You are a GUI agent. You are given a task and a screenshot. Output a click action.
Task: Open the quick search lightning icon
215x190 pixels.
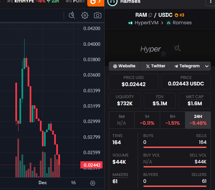point(72,15)
